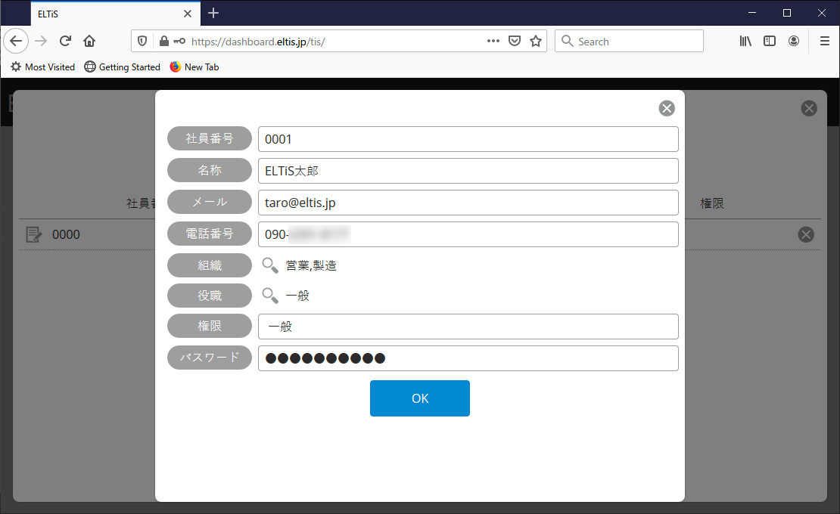Open the 権限 permission field
840x514 pixels.
[468, 327]
